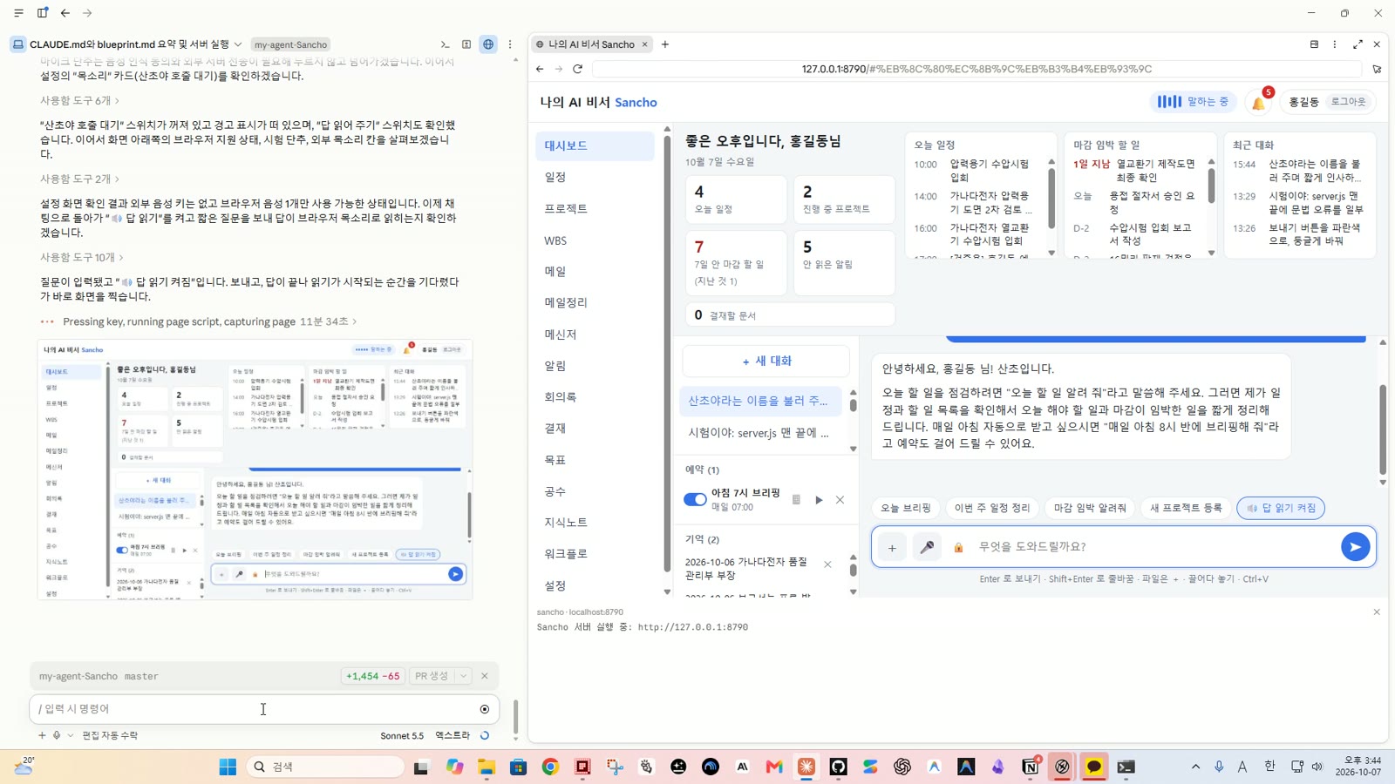Viewport: 1395px width, 784px height.
Task: Click the 오늘 브리핑 suggestion chip
Action: [906, 508]
